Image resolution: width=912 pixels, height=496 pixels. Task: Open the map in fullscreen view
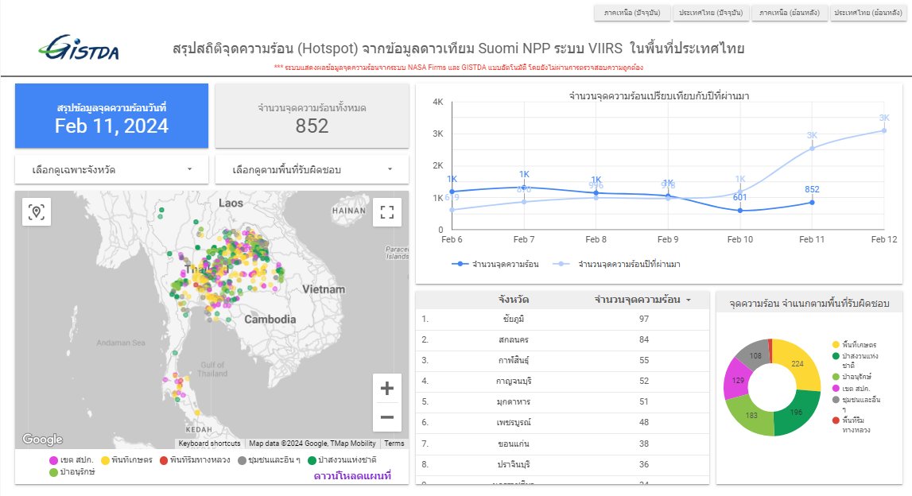[x=387, y=211]
